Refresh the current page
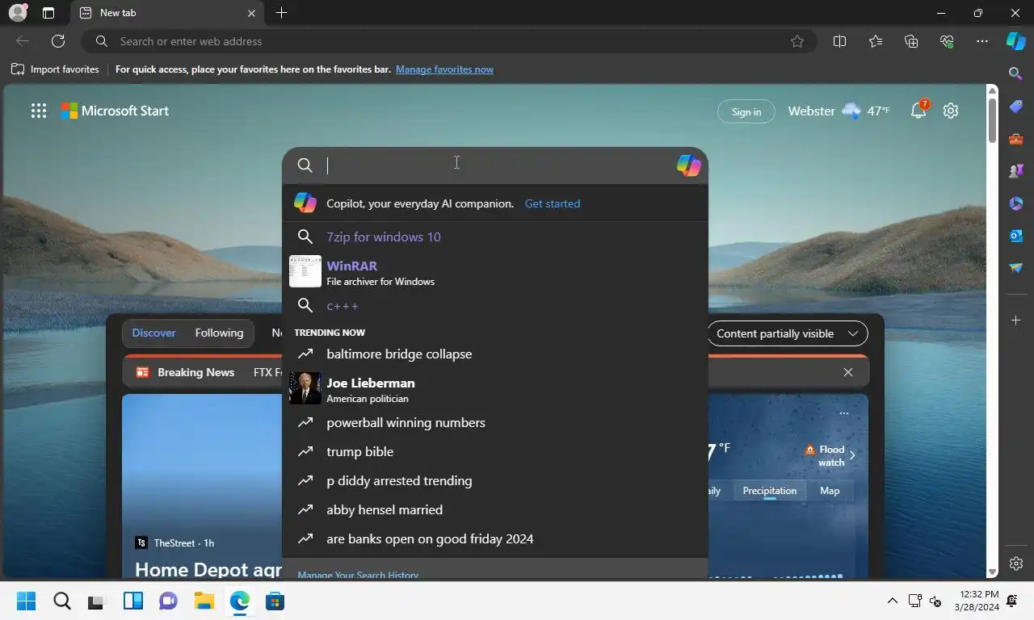This screenshot has height=620, width=1034. click(x=58, y=41)
